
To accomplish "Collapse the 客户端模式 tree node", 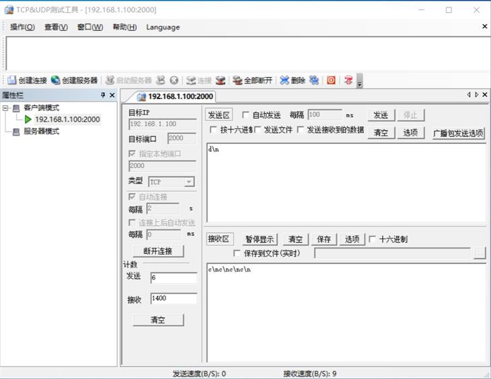I will (x=5, y=108).
